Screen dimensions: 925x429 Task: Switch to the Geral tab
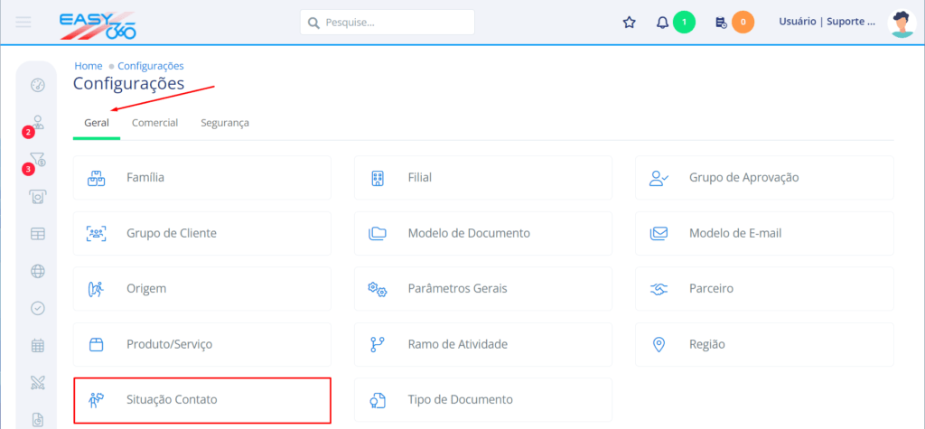point(96,123)
